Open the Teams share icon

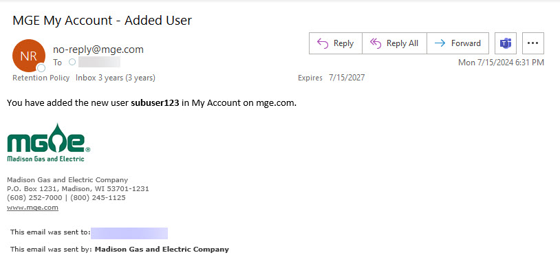(x=506, y=43)
